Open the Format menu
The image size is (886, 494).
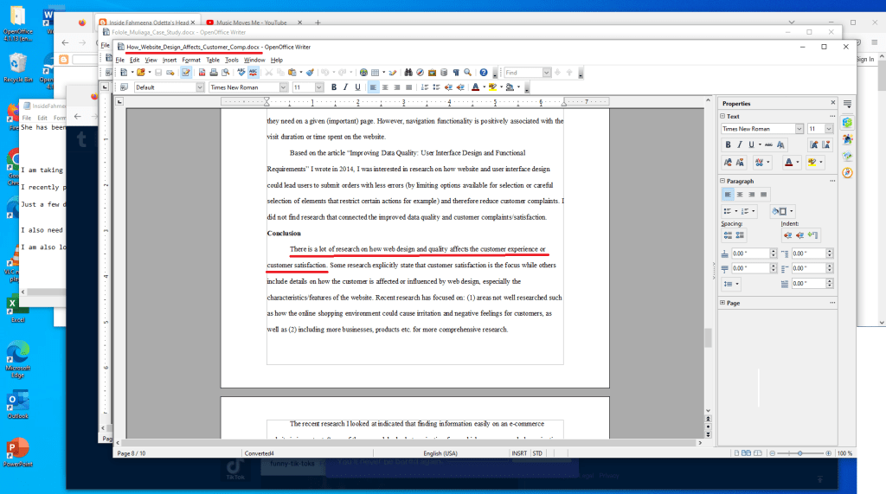tap(190, 60)
